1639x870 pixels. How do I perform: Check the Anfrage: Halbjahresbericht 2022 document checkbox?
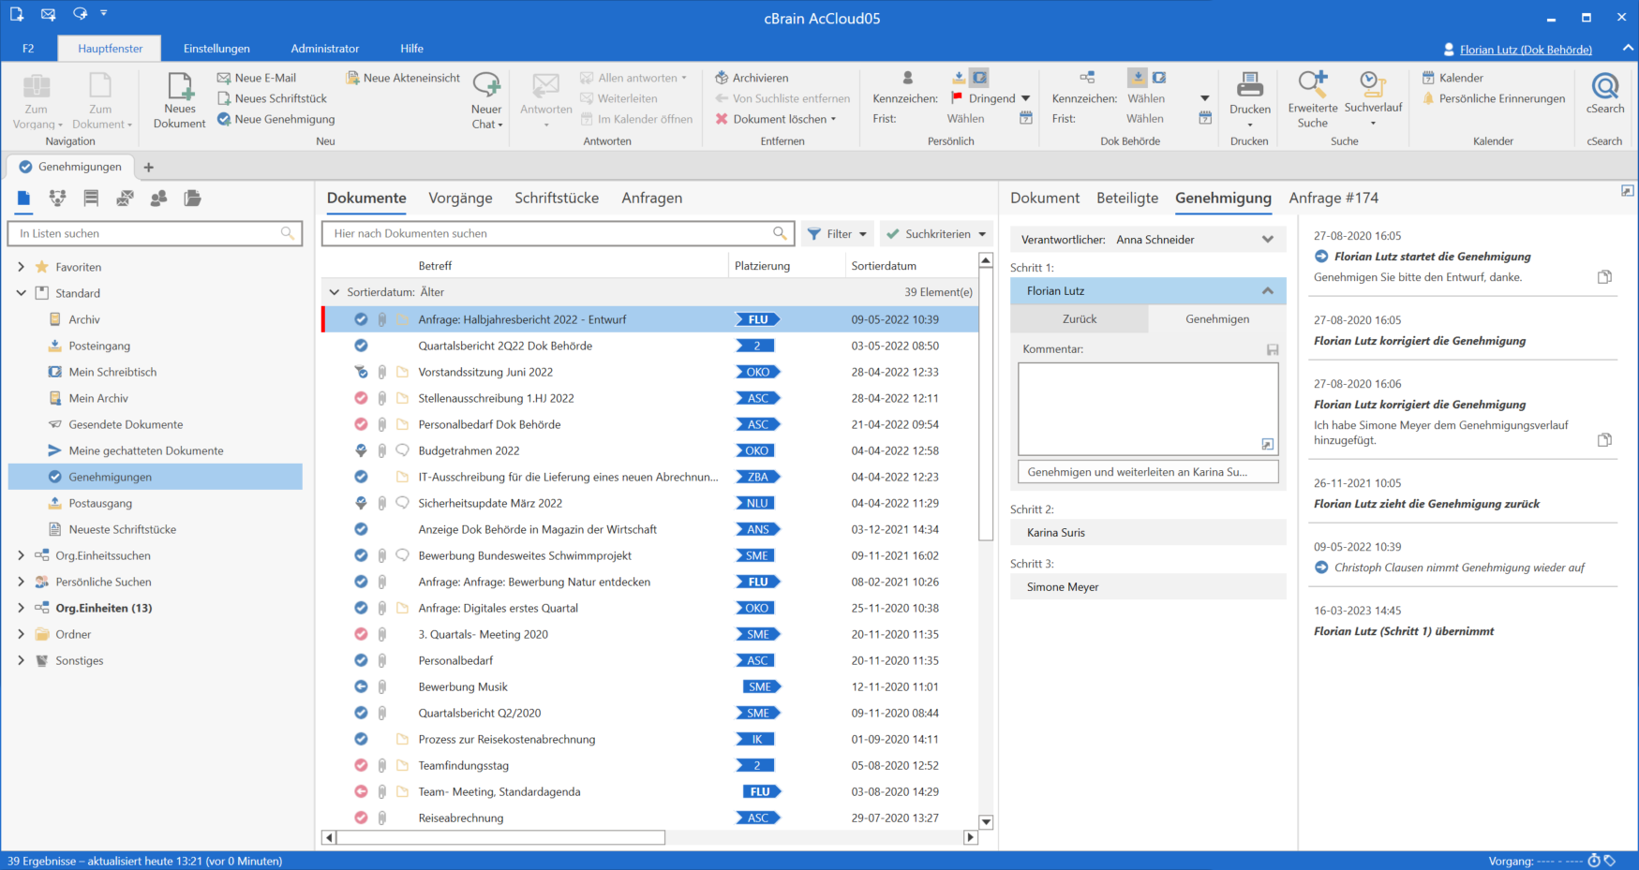tap(360, 318)
